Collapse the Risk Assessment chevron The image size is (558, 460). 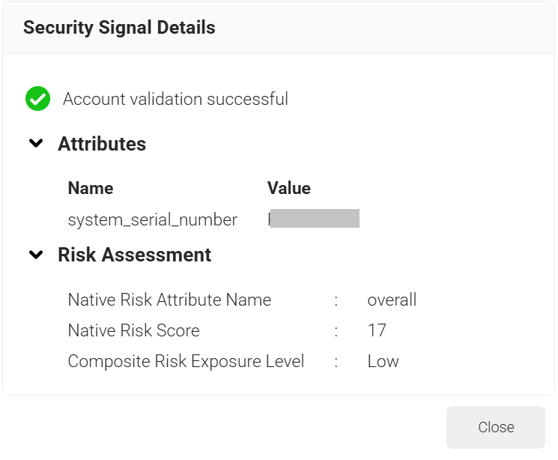[36, 255]
